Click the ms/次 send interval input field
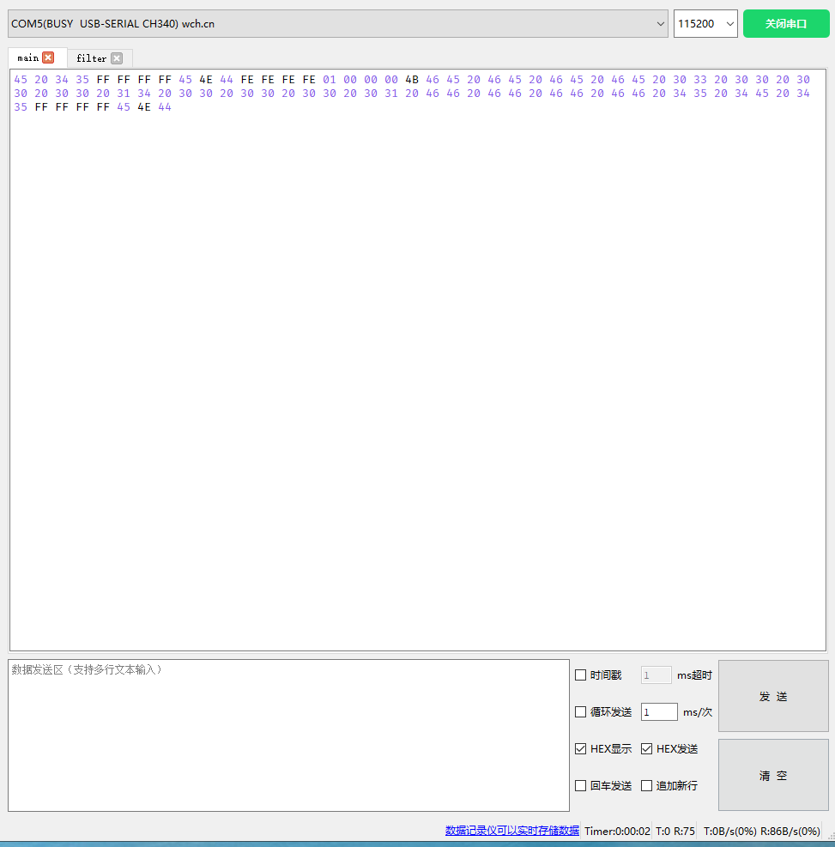835x847 pixels. (658, 711)
